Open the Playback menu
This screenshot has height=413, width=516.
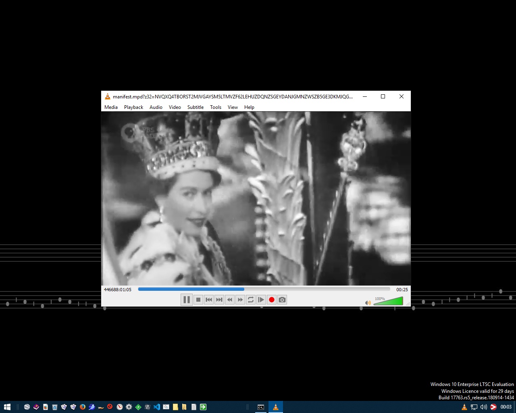click(x=133, y=107)
